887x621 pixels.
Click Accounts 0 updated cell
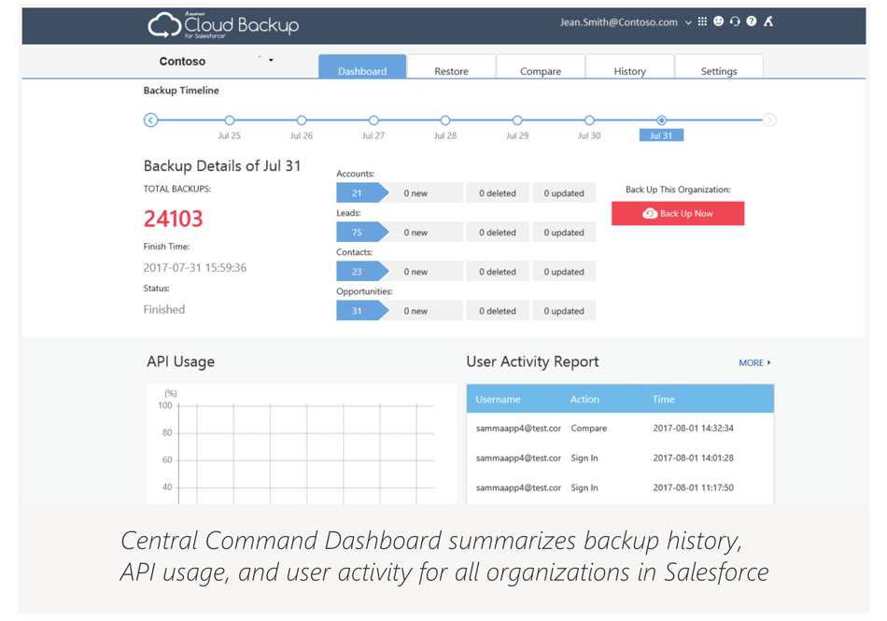tap(564, 193)
